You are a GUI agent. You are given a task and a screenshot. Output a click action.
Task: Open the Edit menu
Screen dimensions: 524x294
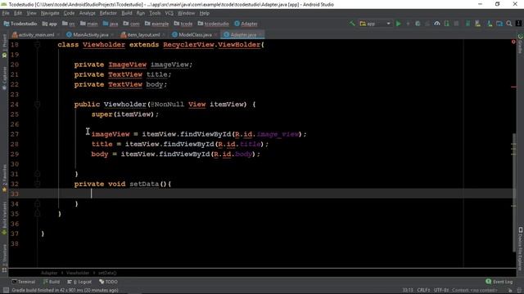pyautogui.click(x=18, y=13)
